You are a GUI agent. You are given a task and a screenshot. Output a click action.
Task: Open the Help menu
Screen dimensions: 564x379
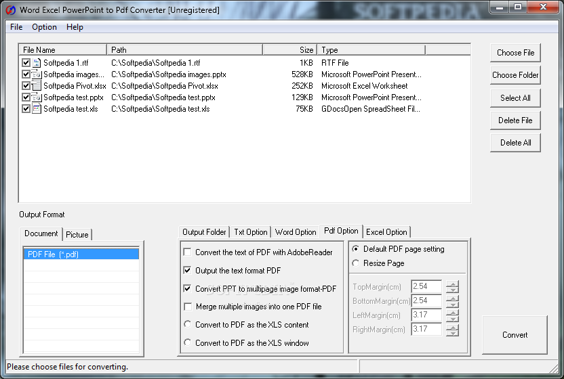(75, 27)
